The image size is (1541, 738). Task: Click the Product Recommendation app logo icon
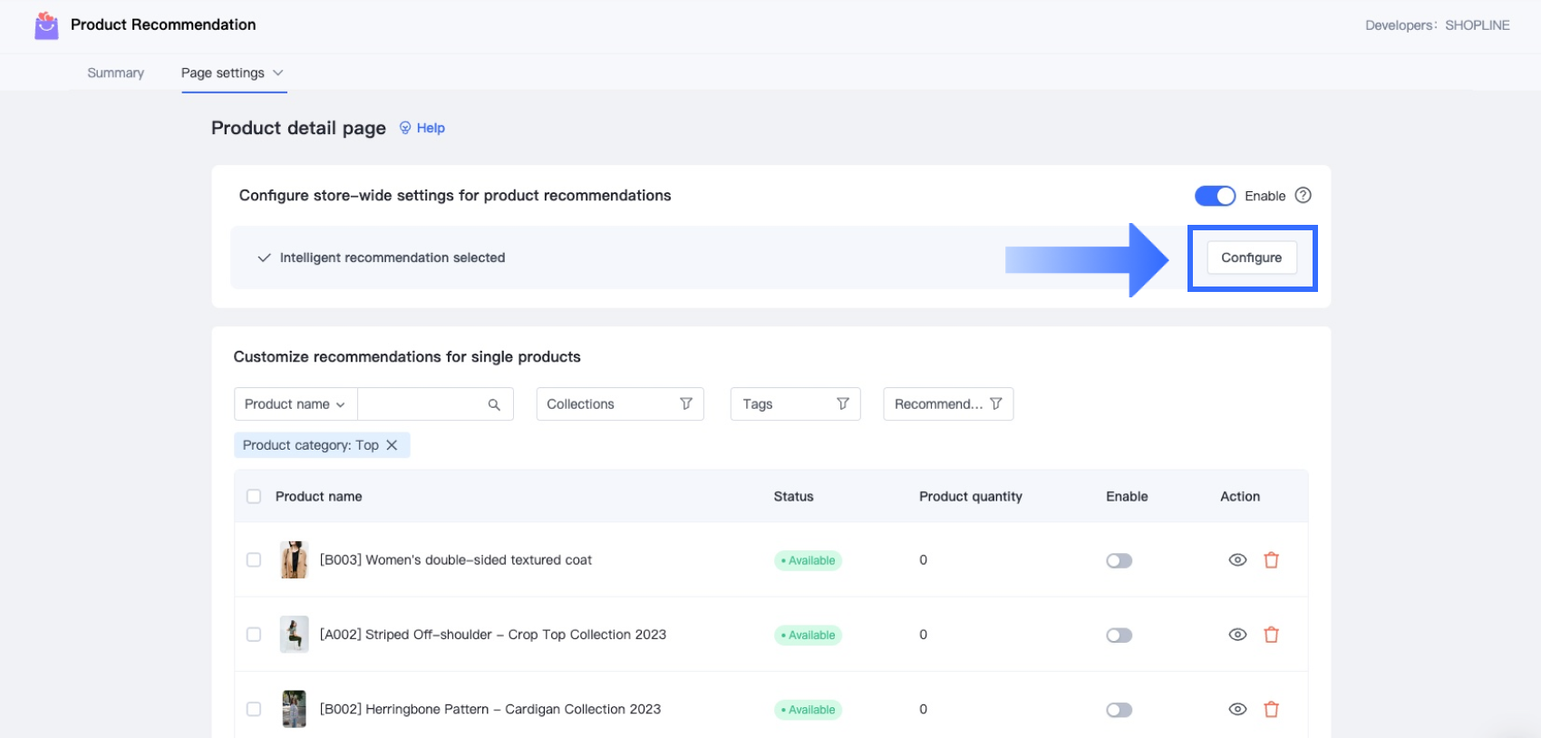pos(46,25)
